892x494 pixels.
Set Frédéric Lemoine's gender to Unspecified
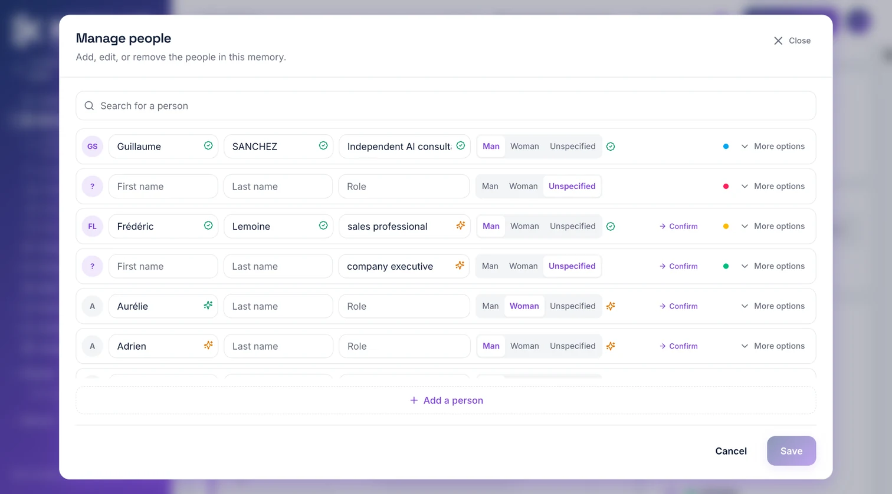pyautogui.click(x=572, y=226)
